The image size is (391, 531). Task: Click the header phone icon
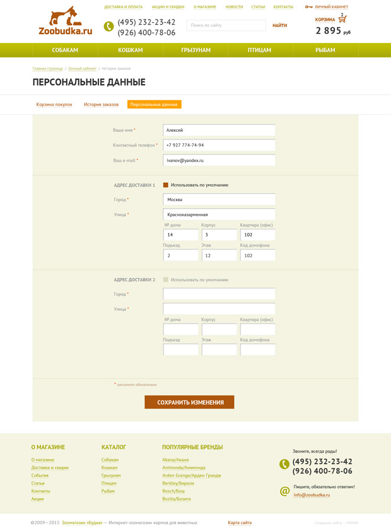[108, 26]
